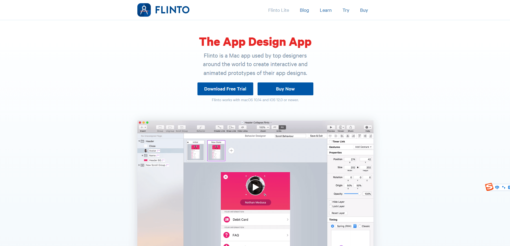Select the Draw Link tool
Screen dimensions: 510x246
tap(231, 127)
